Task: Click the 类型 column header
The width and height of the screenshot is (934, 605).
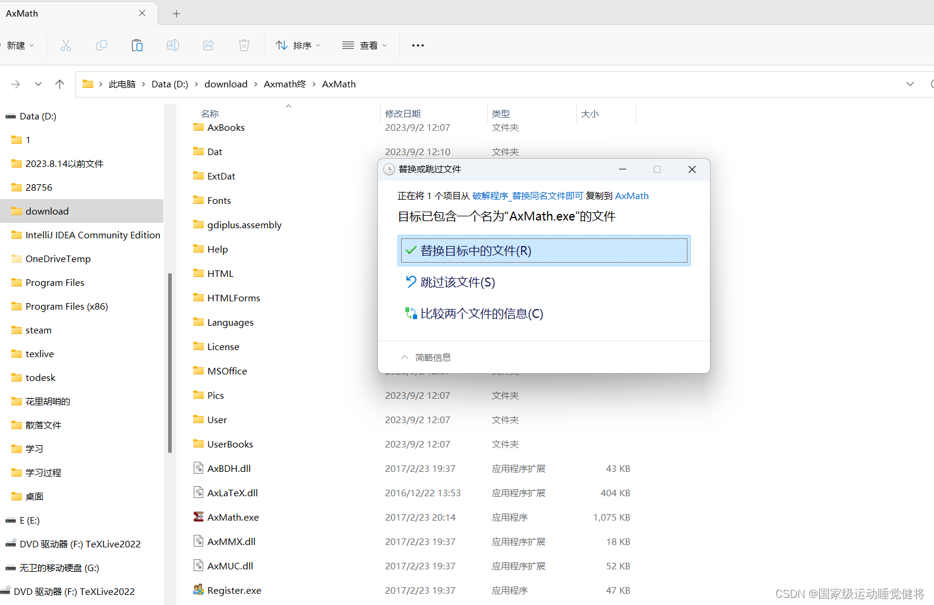Action: click(x=501, y=114)
